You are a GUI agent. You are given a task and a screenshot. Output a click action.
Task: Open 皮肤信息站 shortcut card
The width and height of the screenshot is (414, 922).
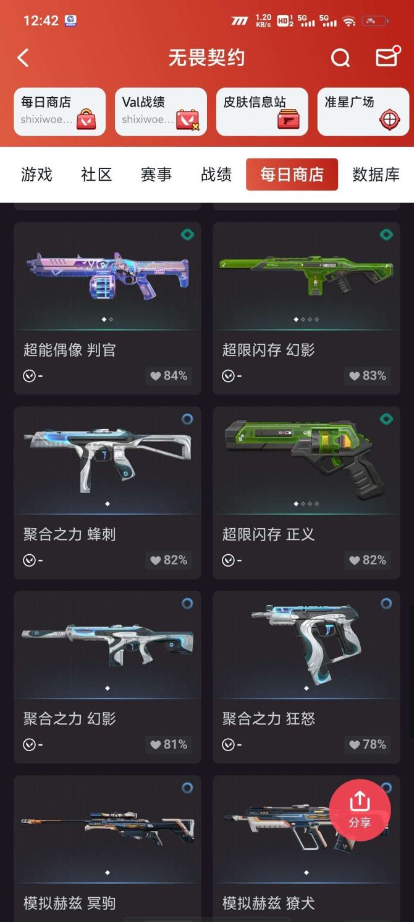pos(262,111)
